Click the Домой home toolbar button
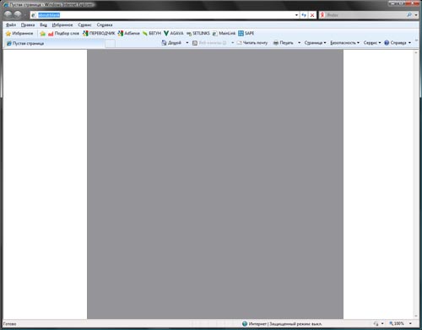Viewport: 422px width, 330px height. point(171,43)
